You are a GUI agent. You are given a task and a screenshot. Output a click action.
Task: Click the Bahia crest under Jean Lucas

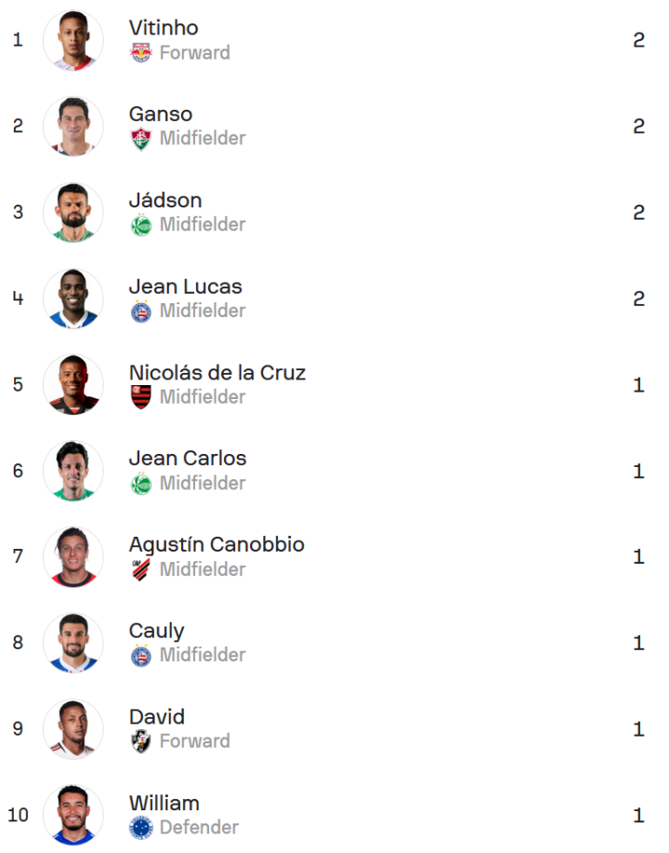140,312
